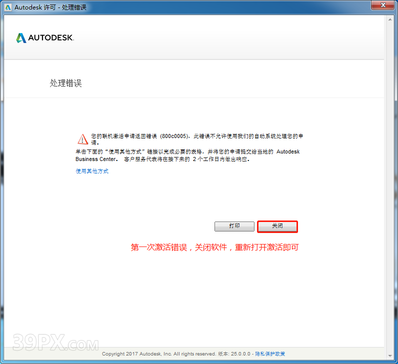Image resolution: width=398 pixels, height=364 pixels.
Task: Click the scrollbar down arrow
Action: 390,355
